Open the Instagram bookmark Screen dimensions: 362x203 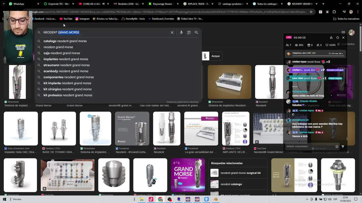pyautogui.click(x=82, y=19)
